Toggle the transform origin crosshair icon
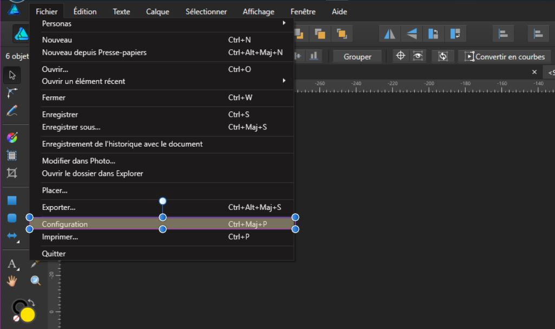The width and height of the screenshot is (555, 329). tap(401, 56)
